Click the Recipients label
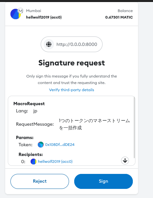The image size is (153, 198). point(31,154)
